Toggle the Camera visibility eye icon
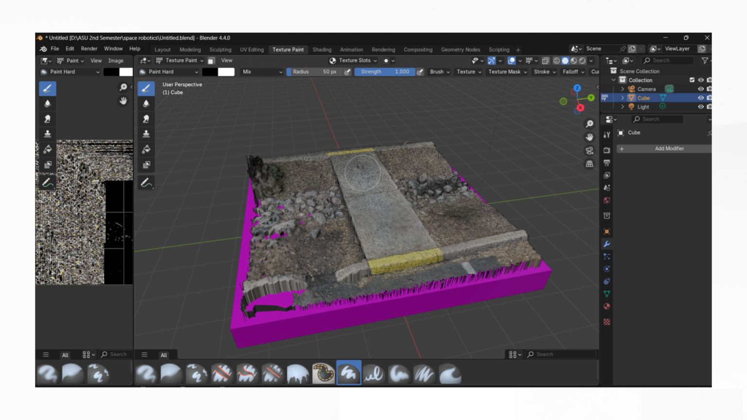747x420 pixels. 701,89
